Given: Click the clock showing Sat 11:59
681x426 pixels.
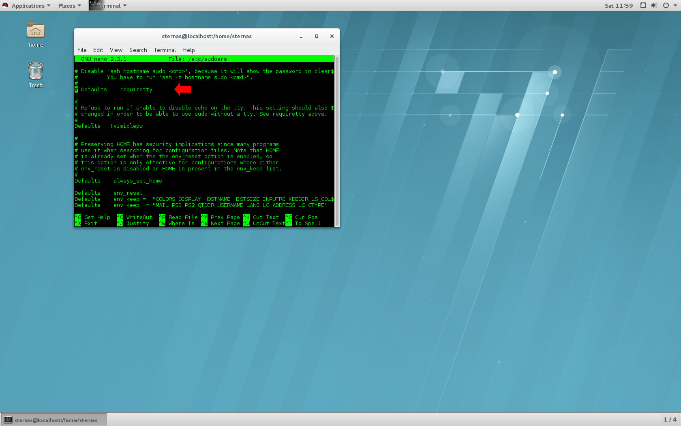Looking at the screenshot, I should coord(619,5).
